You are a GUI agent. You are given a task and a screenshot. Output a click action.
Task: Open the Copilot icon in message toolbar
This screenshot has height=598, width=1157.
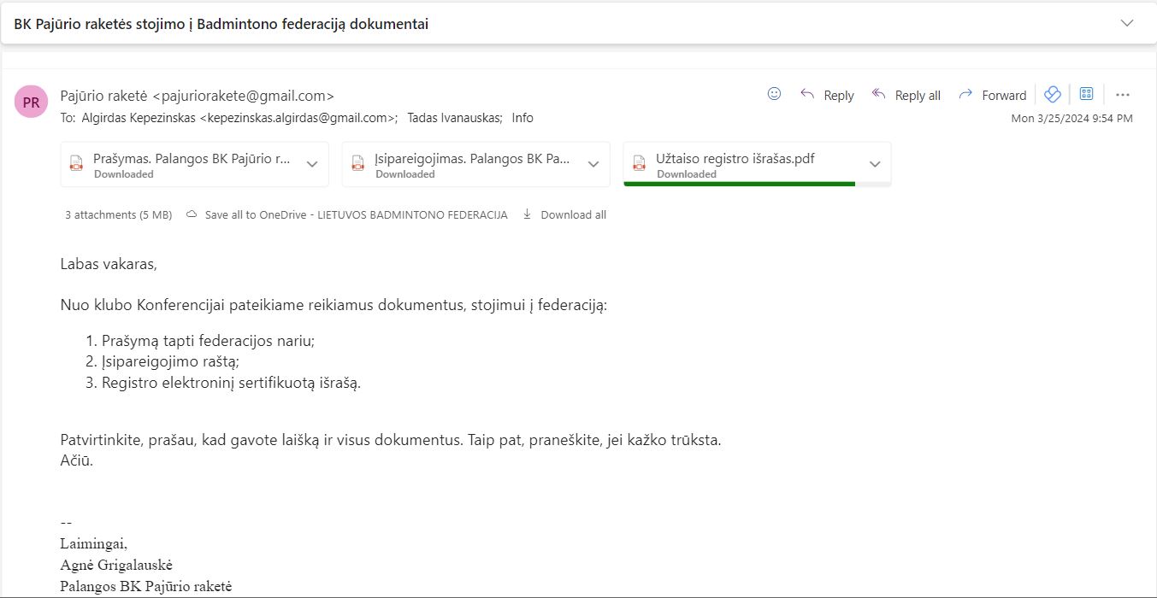tap(1053, 95)
